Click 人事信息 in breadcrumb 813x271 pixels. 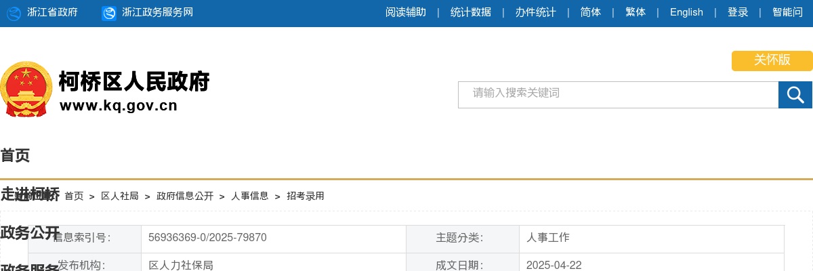pyautogui.click(x=250, y=196)
